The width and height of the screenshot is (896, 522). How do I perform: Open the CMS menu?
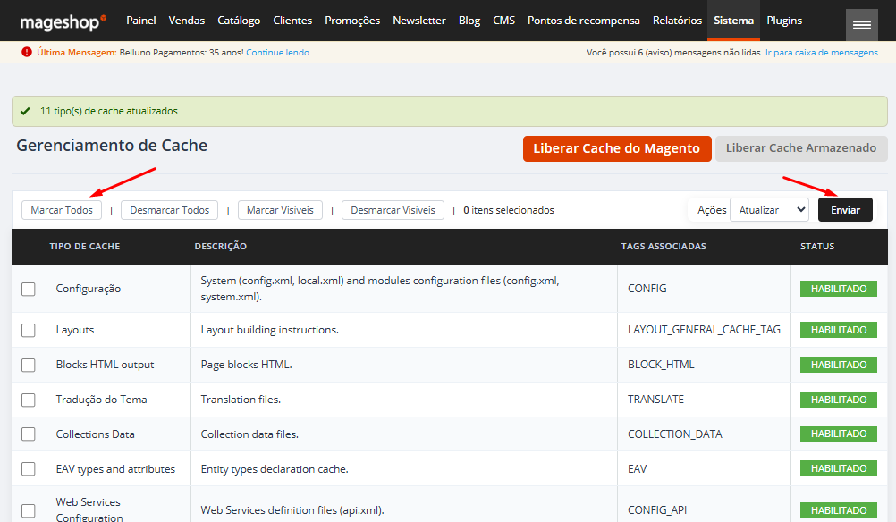(x=503, y=20)
